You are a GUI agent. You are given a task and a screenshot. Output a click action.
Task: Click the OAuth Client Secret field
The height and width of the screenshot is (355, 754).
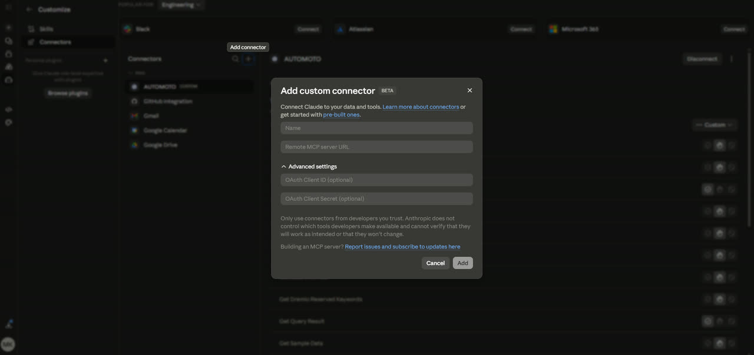click(376, 199)
